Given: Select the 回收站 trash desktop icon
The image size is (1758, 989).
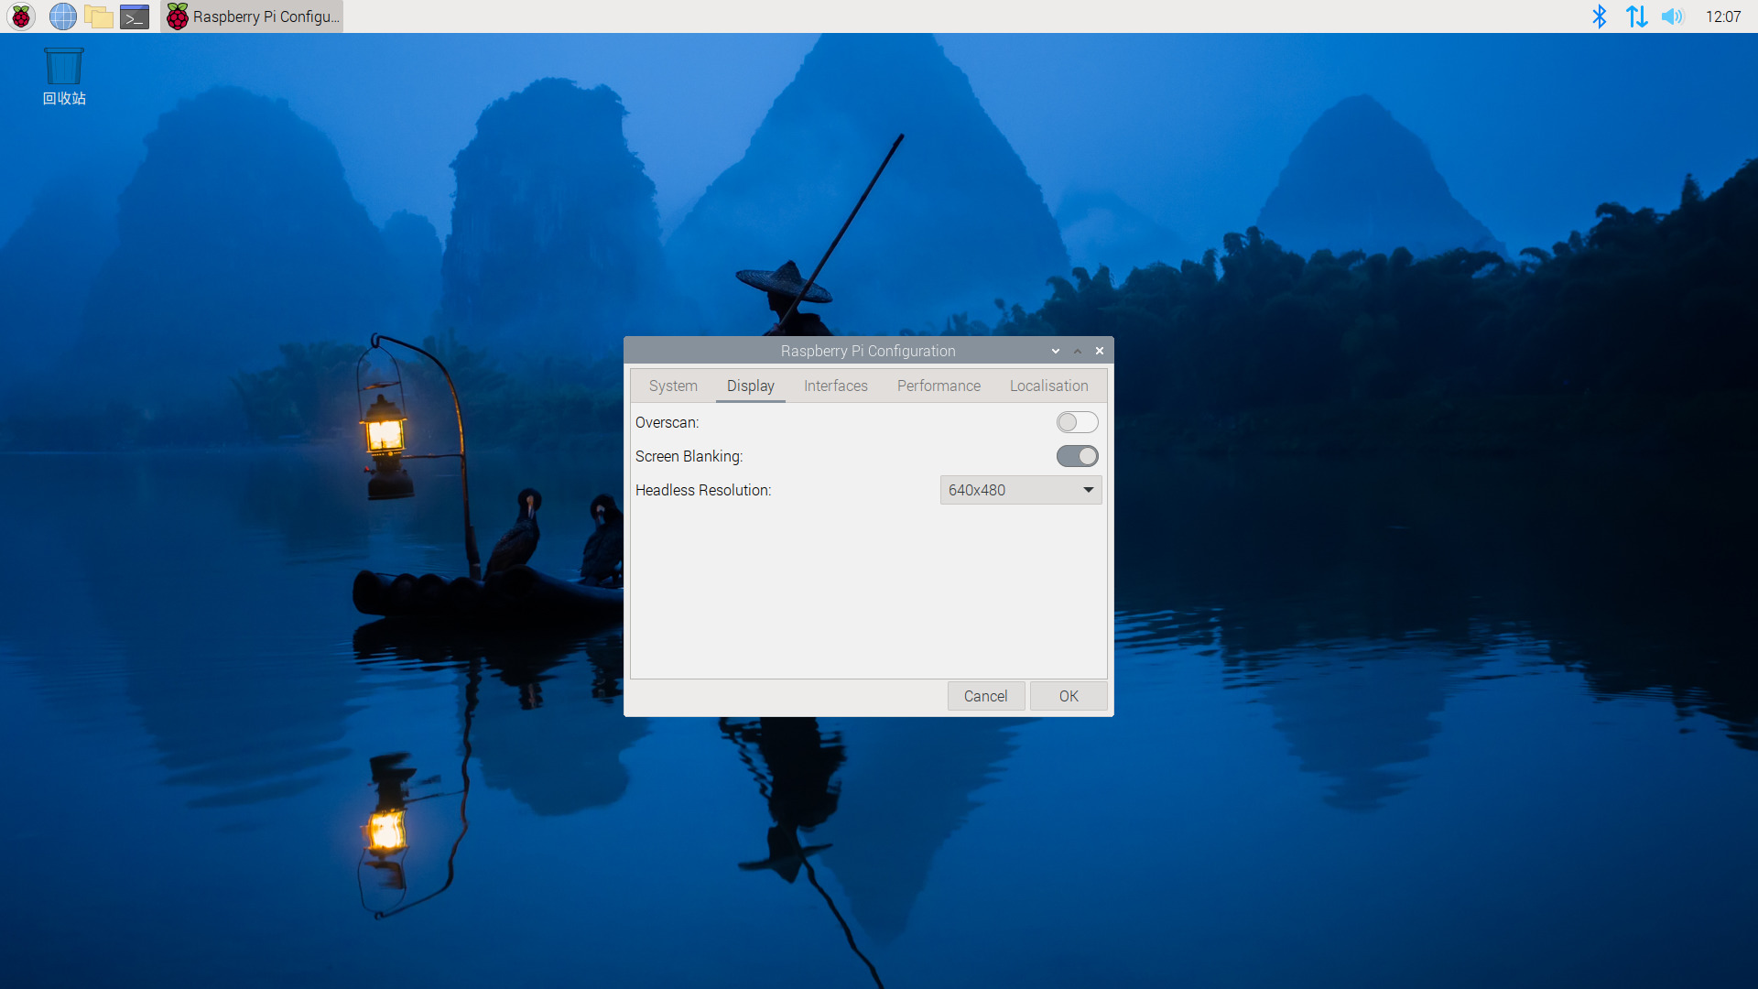Looking at the screenshot, I should click(x=64, y=77).
